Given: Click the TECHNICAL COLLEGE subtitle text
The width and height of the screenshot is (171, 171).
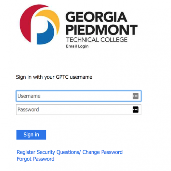Looking at the screenshot, I should [97, 40].
